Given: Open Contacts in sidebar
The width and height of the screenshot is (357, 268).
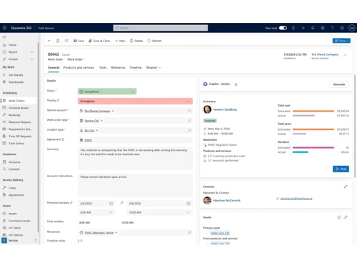Looking at the screenshot, I should click(x=14, y=169).
